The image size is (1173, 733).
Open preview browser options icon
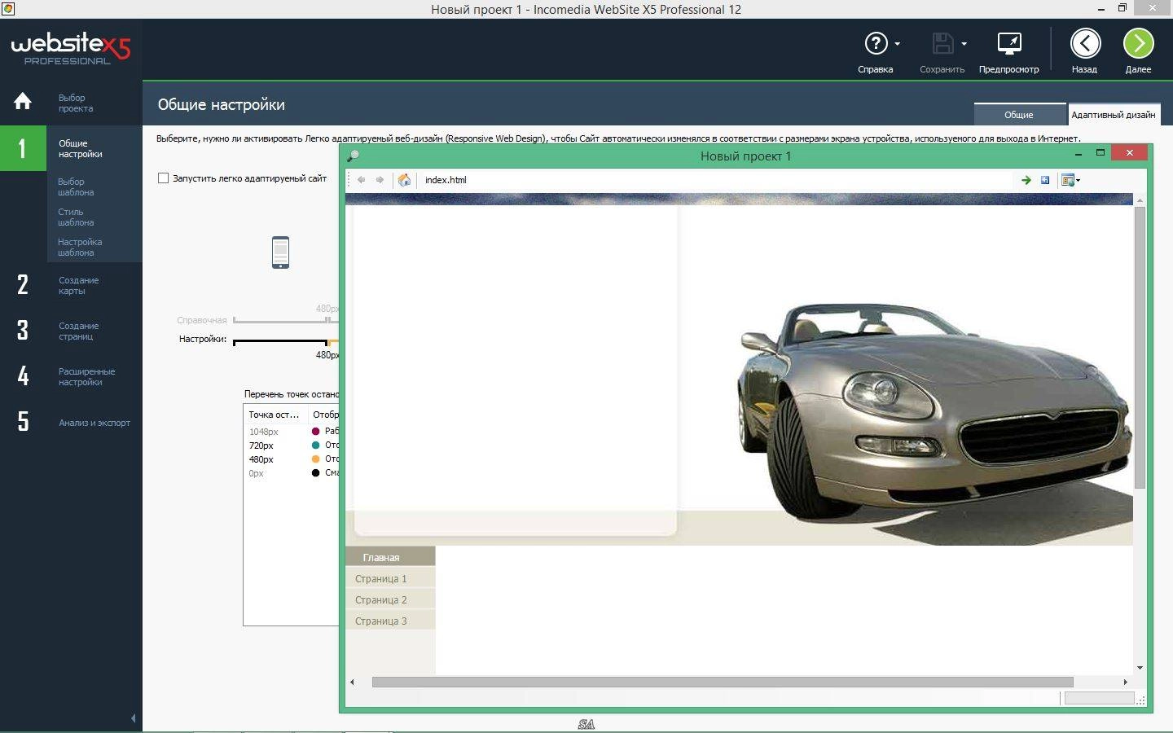pyautogui.click(x=1068, y=180)
